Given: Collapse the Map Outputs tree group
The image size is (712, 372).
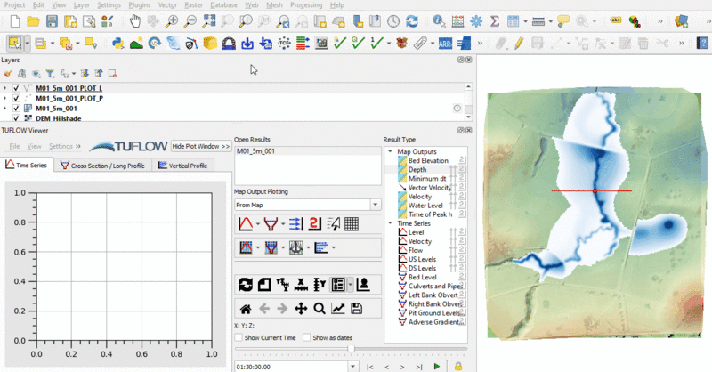Looking at the screenshot, I should click(x=390, y=151).
